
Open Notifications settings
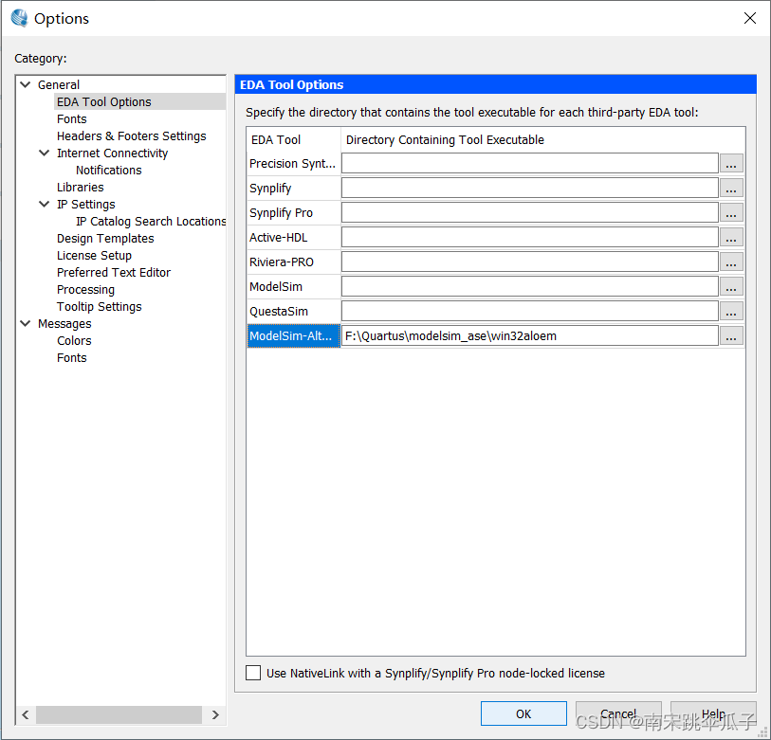coord(109,170)
